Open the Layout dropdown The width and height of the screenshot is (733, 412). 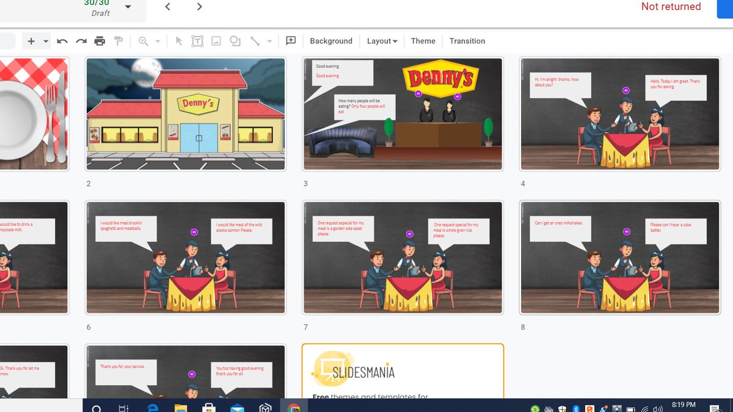382,41
